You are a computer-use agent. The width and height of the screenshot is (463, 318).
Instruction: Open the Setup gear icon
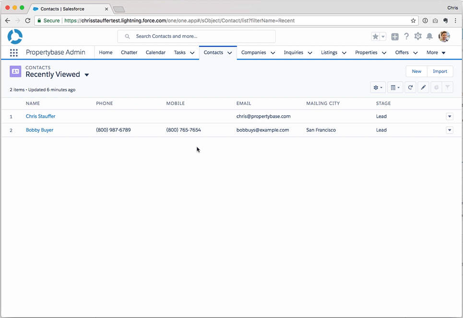point(418,36)
